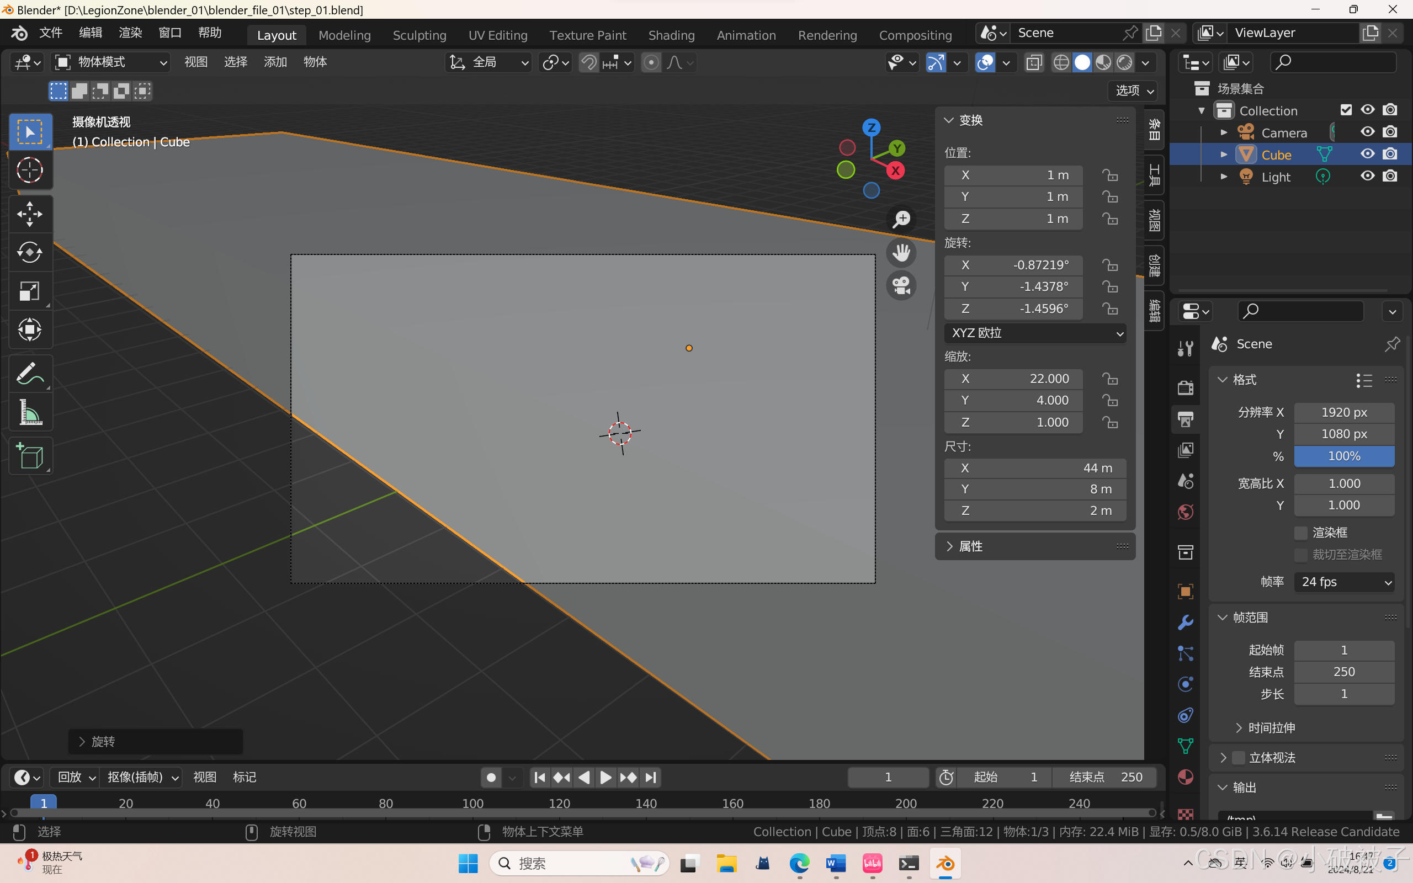This screenshot has width=1413, height=883.
Task: Switch to the Sculpting workspace tab
Action: [419, 35]
